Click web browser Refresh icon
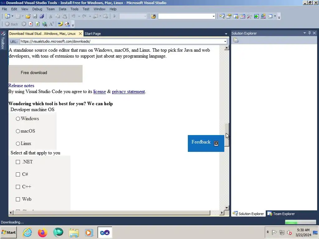This screenshot has height=239, width=319. [38, 24]
